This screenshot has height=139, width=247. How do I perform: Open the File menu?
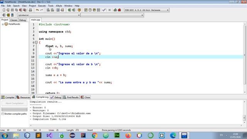(x=3, y=6)
